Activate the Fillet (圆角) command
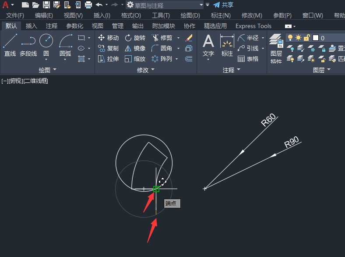This screenshot has width=345, height=257. coord(162,48)
